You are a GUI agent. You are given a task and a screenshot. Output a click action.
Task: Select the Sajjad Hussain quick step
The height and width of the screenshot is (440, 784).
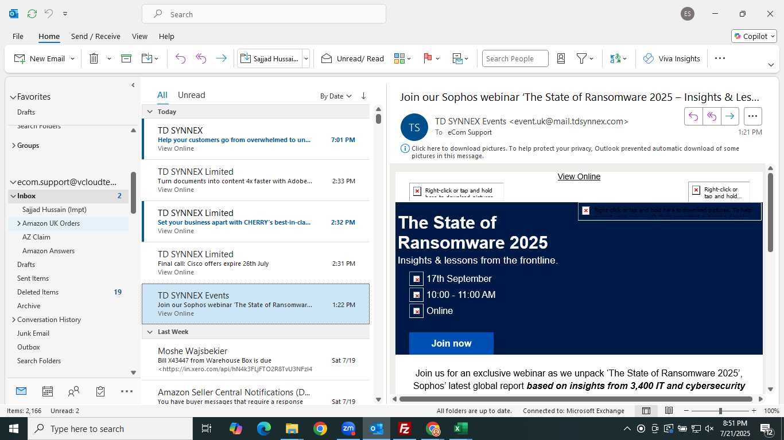coord(270,58)
